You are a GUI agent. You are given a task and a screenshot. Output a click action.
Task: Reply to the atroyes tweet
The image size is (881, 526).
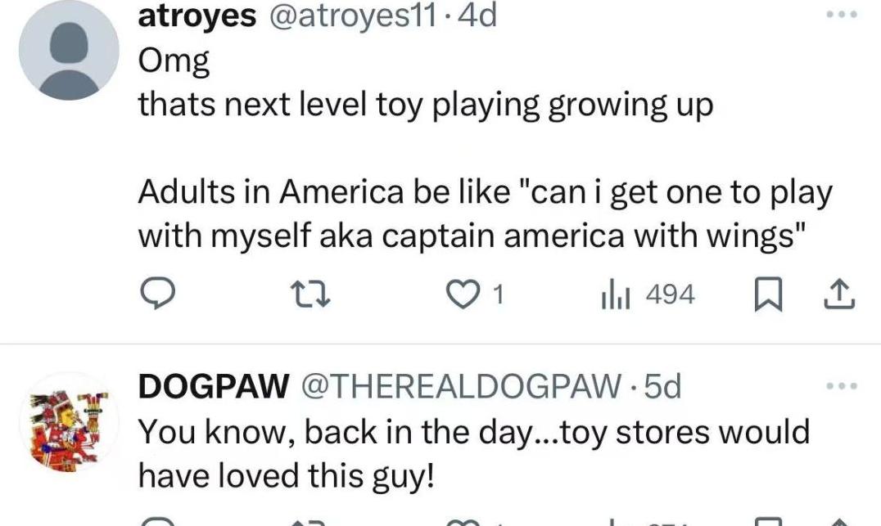[155, 295]
